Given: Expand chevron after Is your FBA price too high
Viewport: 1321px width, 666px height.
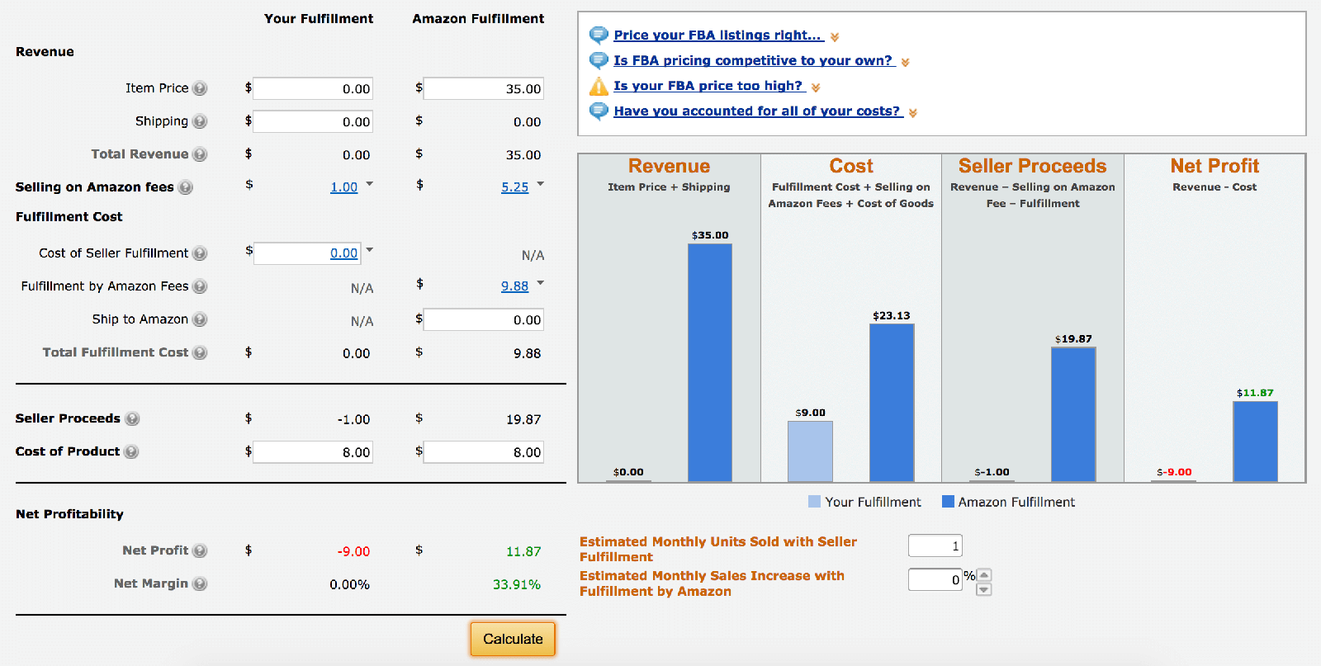Looking at the screenshot, I should point(816,87).
